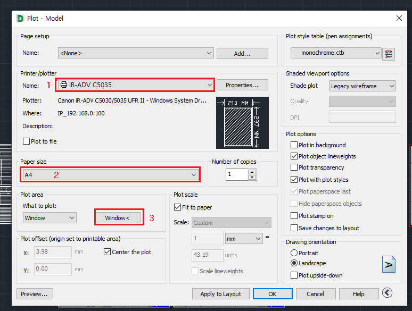Click the scale 43.19 units field

click(208, 255)
